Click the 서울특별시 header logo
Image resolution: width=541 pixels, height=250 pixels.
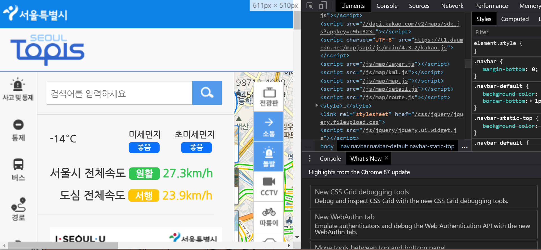point(35,13)
